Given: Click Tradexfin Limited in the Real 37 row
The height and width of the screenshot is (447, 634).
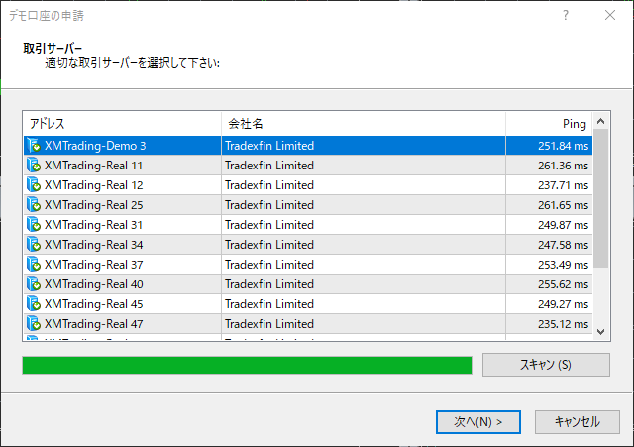Looking at the screenshot, I should point(269,265).
